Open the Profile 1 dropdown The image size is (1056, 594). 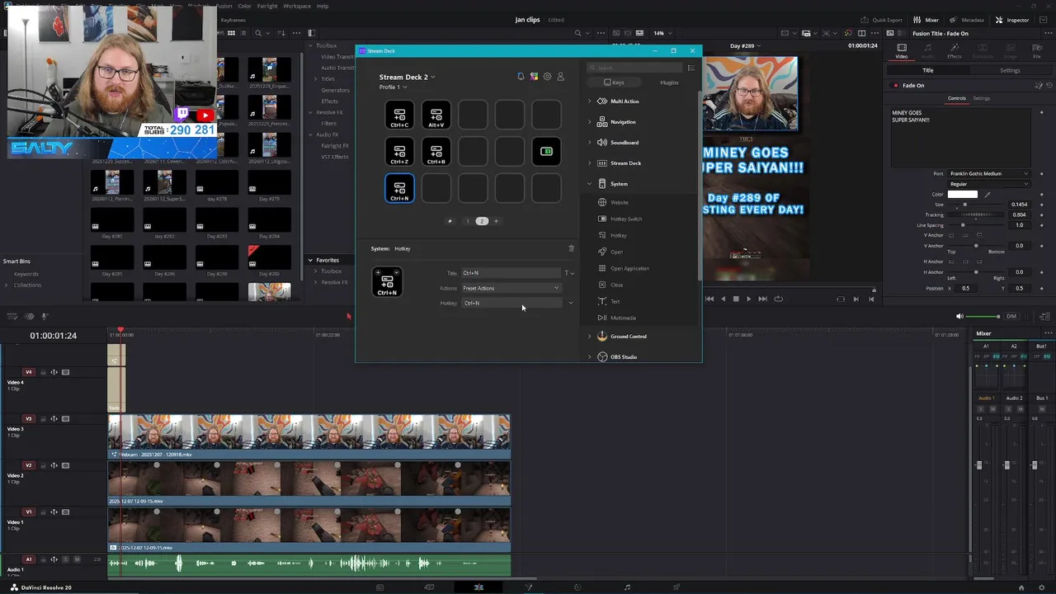tap(393, 87)
